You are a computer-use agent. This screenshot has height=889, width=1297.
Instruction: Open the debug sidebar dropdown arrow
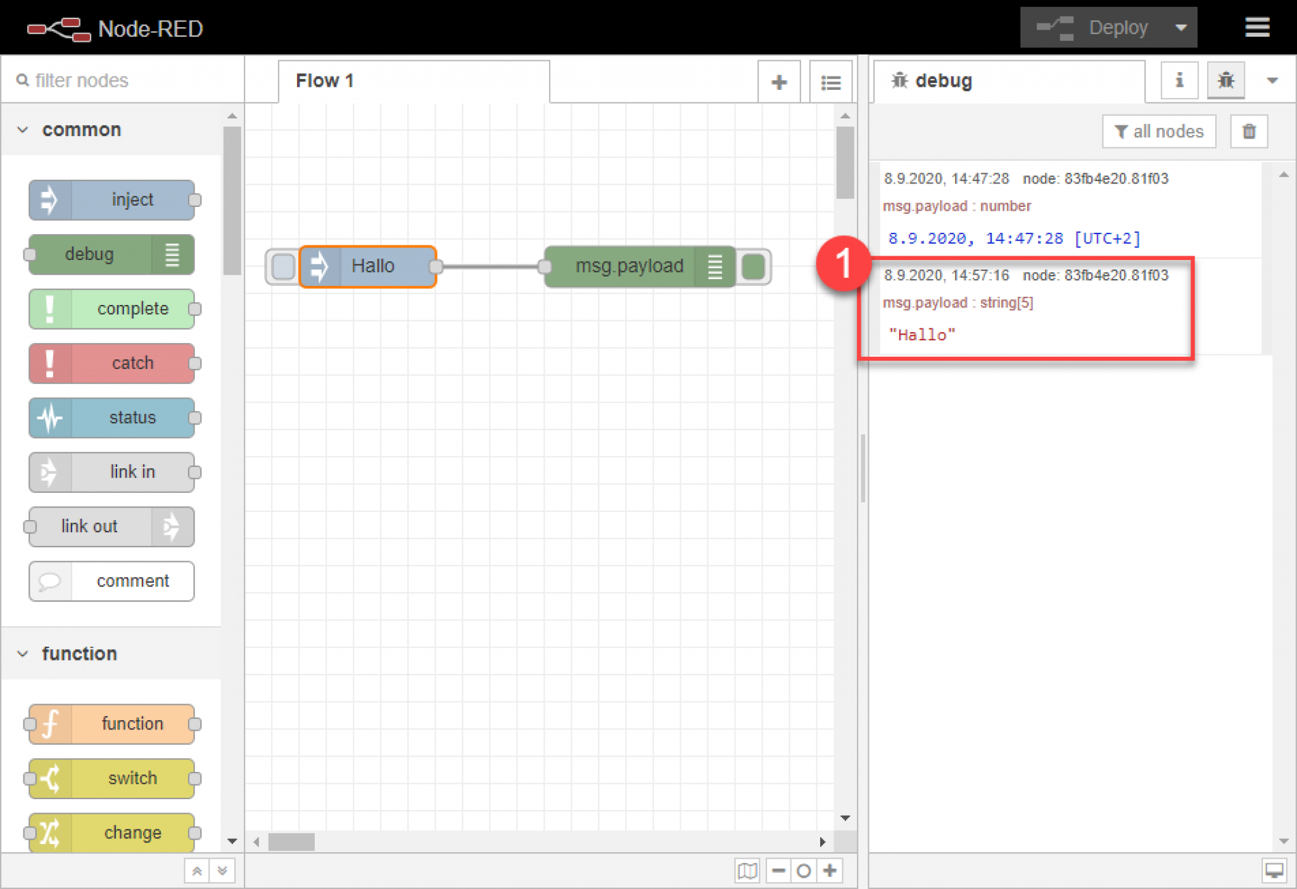click(x=1272, y=80)
